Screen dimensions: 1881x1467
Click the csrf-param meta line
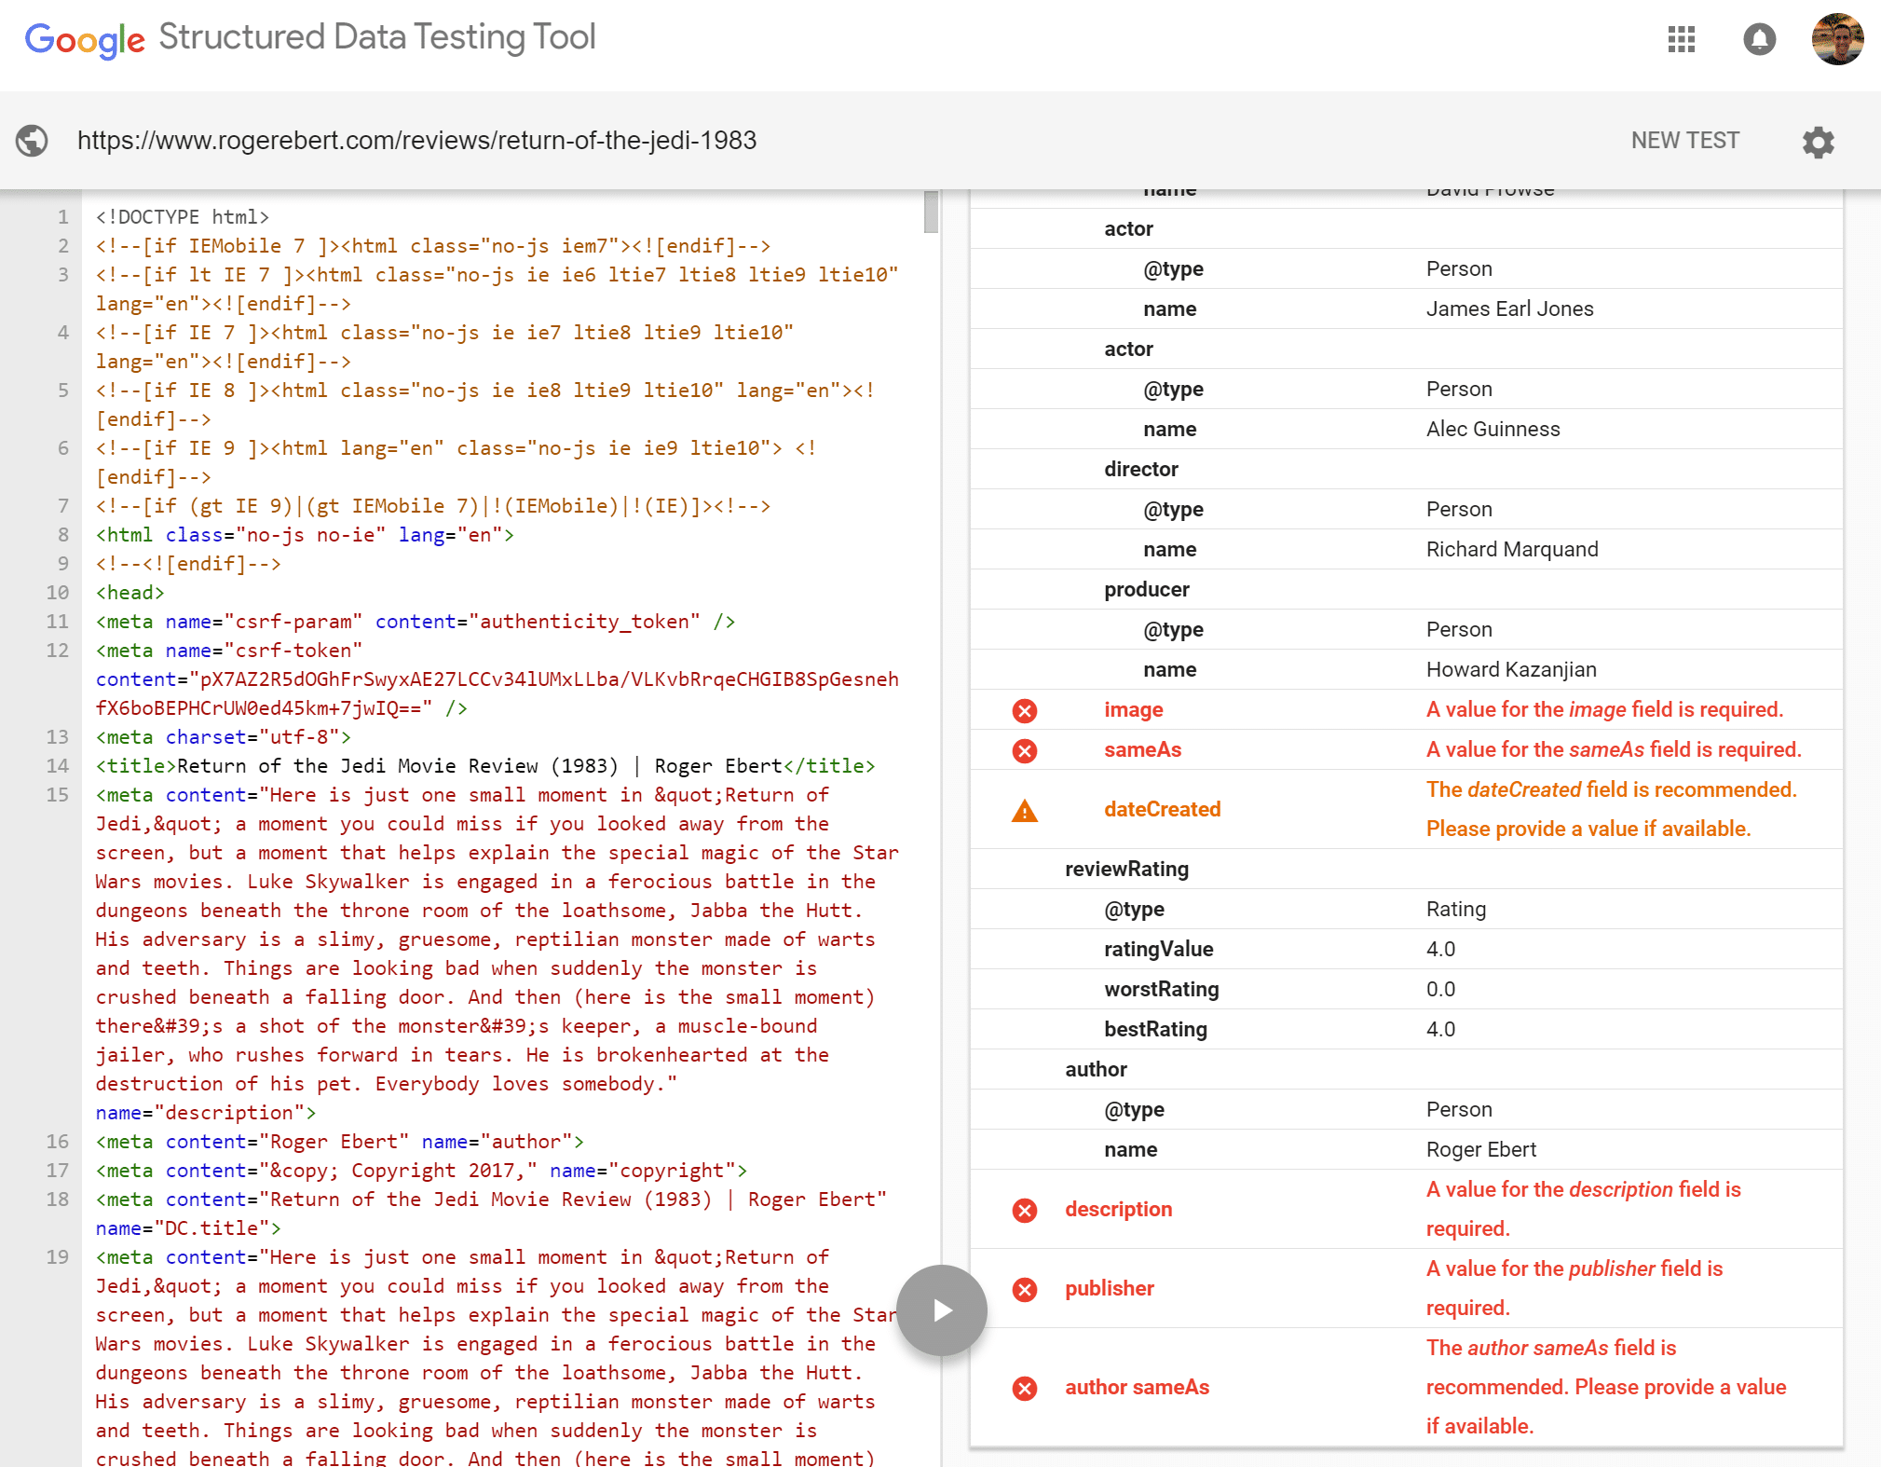click(416, 622)
